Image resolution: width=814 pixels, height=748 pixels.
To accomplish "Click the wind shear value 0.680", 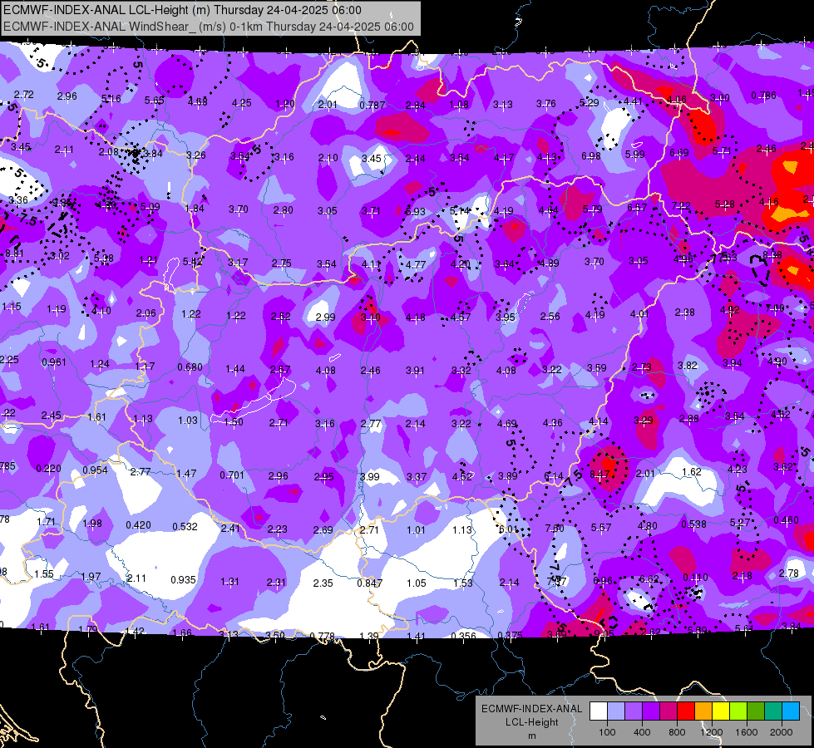I will click(x=190, y=367).
